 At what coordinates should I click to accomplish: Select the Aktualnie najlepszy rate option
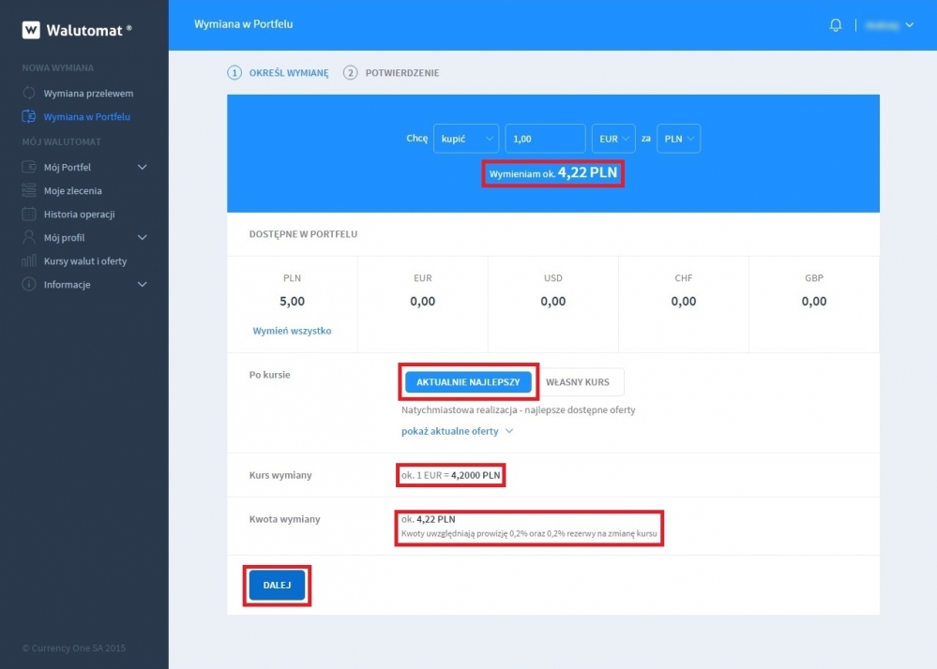pyautogui.click(x=468, y=382)
